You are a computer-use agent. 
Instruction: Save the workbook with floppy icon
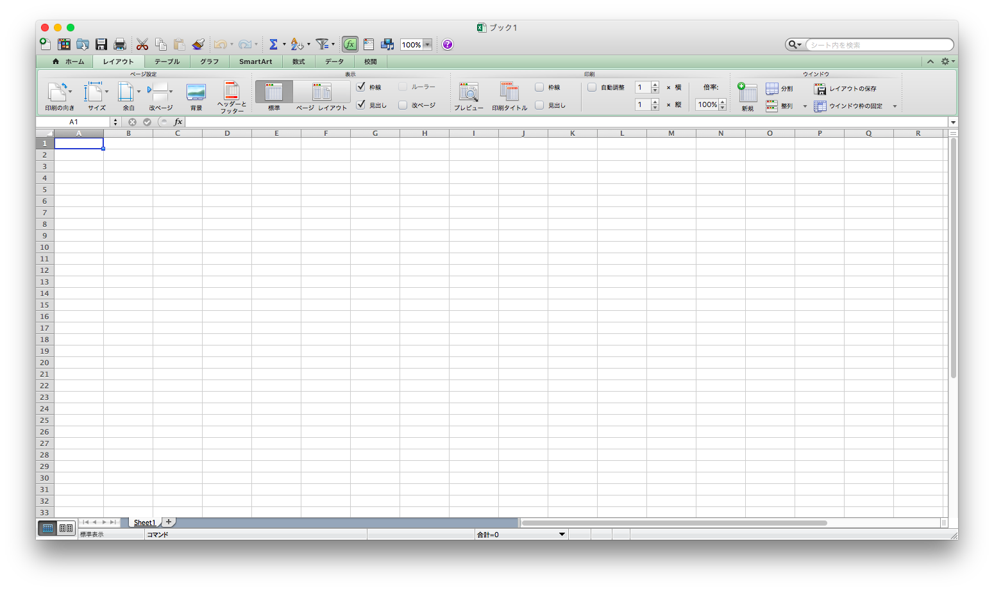(101, 44)
